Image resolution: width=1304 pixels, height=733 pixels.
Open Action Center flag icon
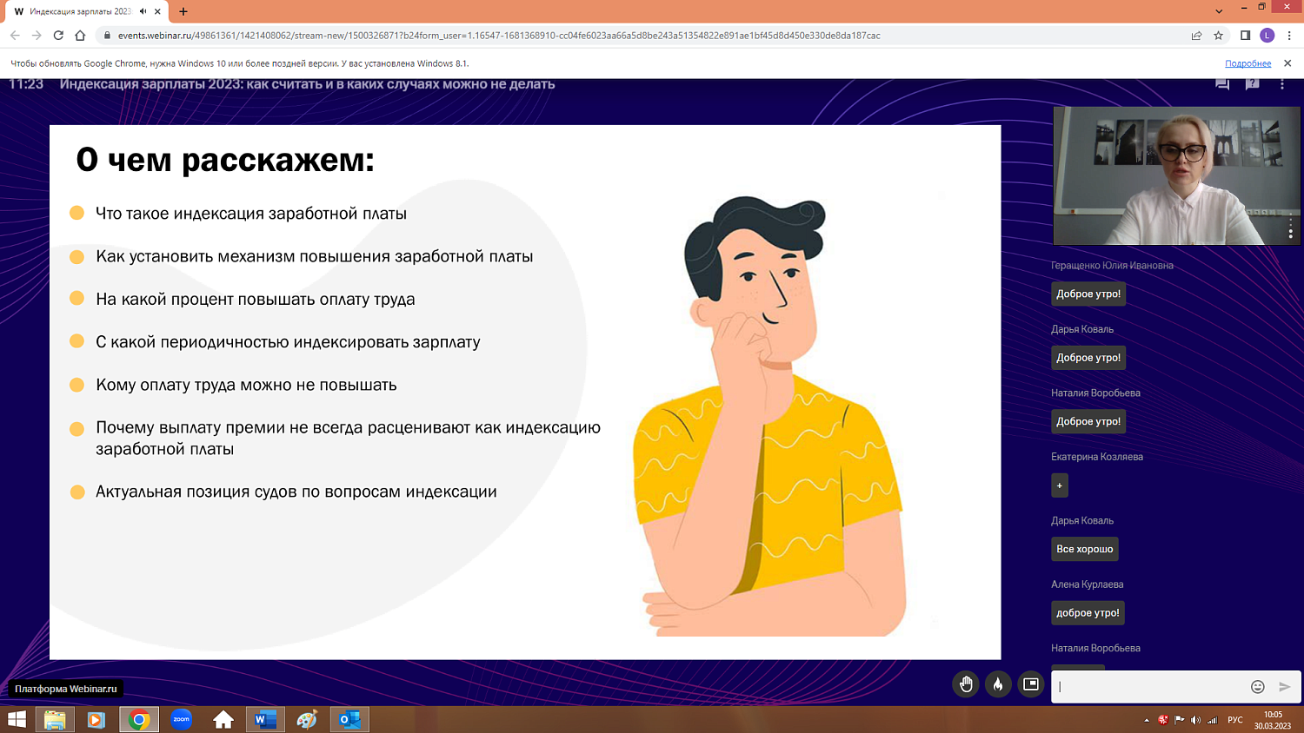(1180, 720)
